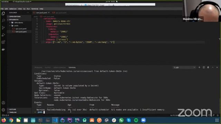Open the Terminal menu
The width and height of the screenshot is (221, 124).
click(x=35, y=9)
